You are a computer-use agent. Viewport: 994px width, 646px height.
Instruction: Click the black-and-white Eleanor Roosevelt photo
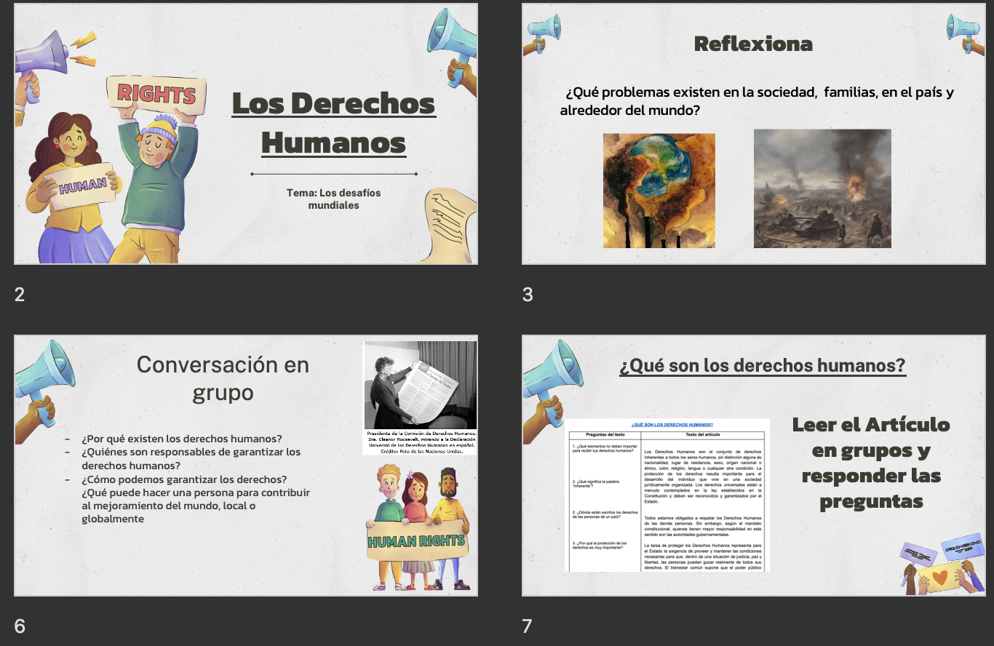[420, 385]
